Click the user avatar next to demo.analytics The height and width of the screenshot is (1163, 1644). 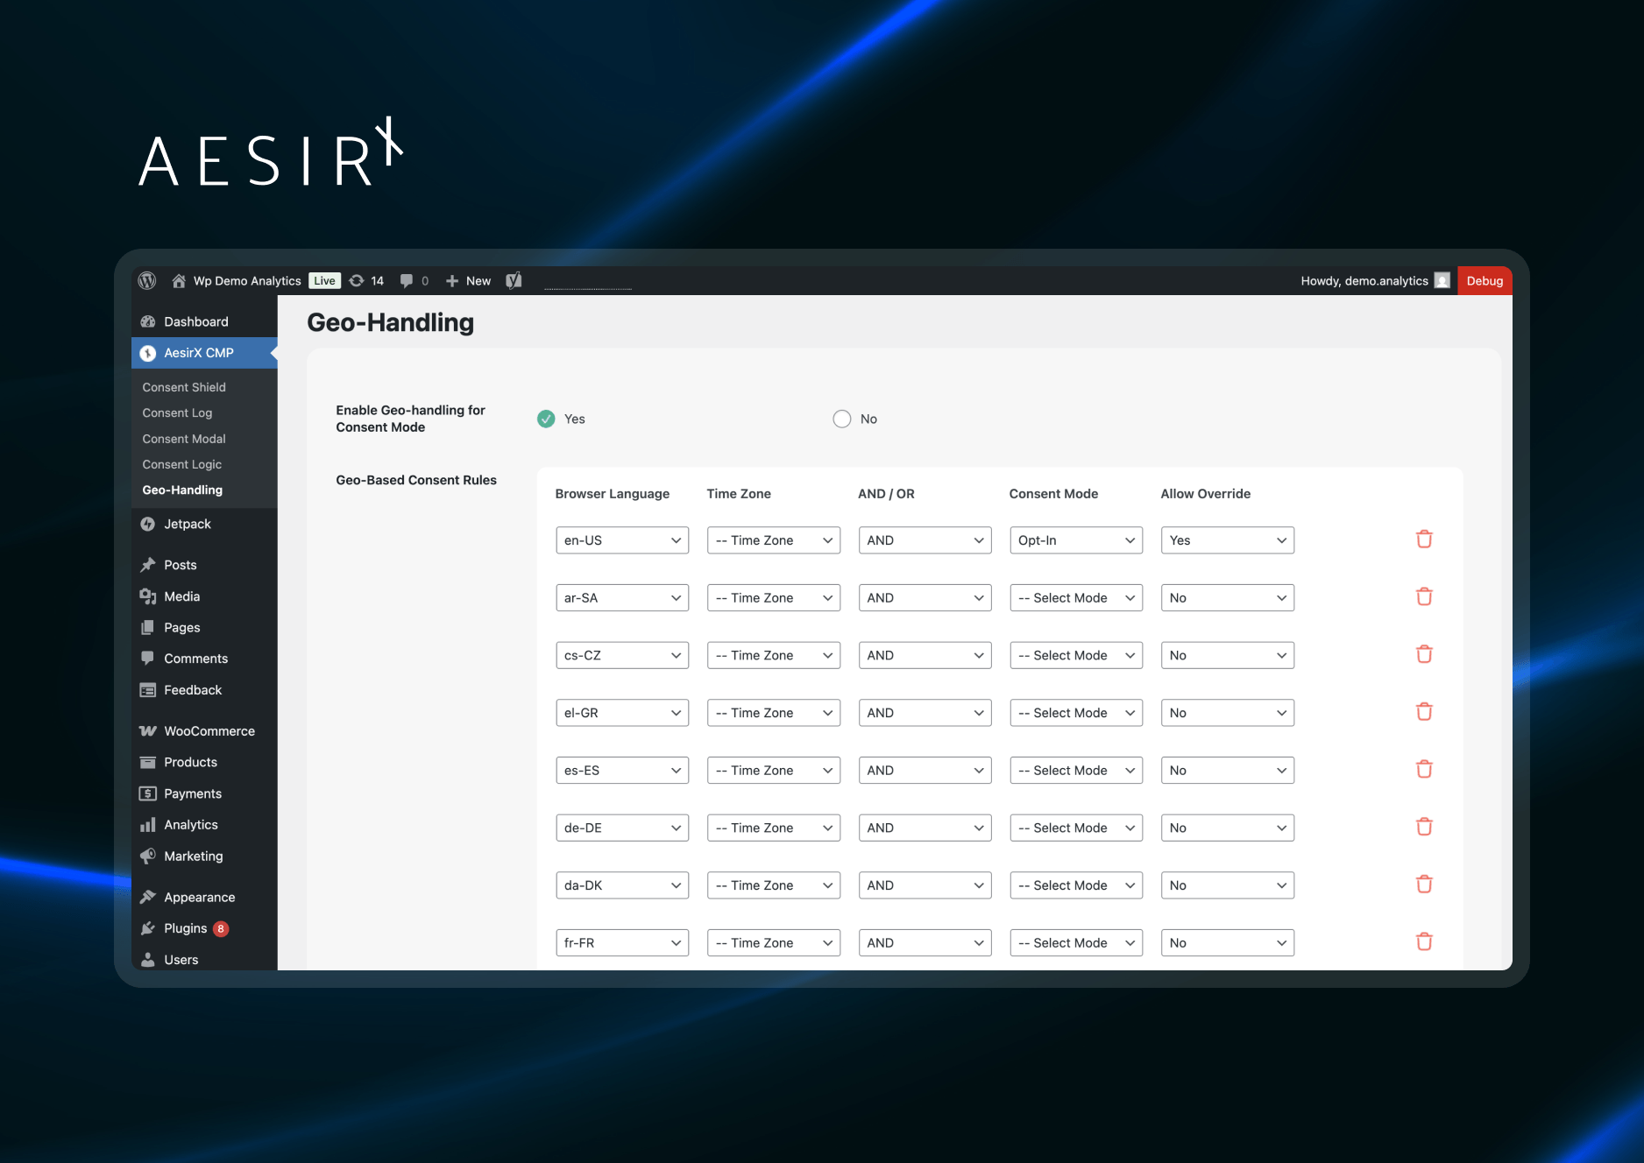pyautogui.click(x=1442, y=280)
